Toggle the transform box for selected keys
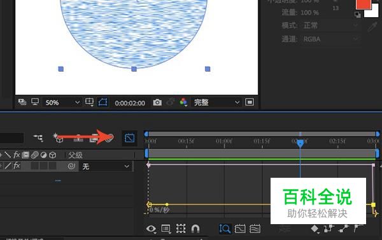 [181, 229]
